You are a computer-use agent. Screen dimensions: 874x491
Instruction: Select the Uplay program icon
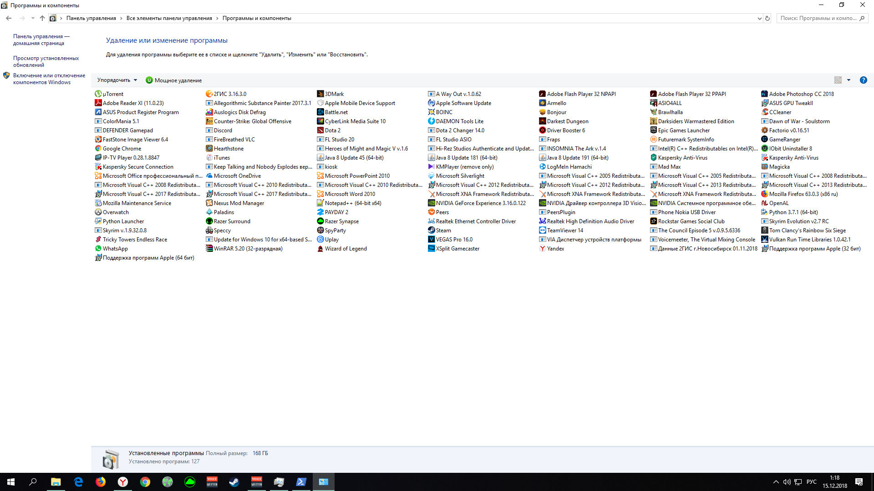pos(320,240)
